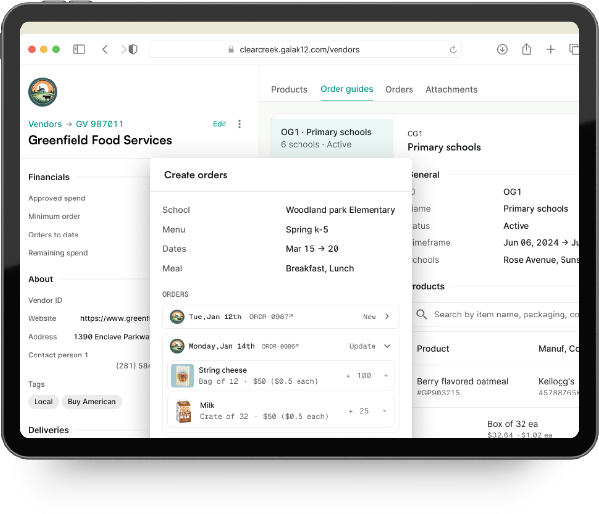
Task: Click the Remaining spend label
Action: tap(58, 253)
